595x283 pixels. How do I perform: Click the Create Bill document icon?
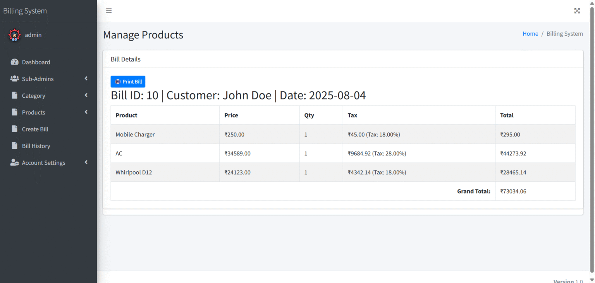click(x=14, y=129)
